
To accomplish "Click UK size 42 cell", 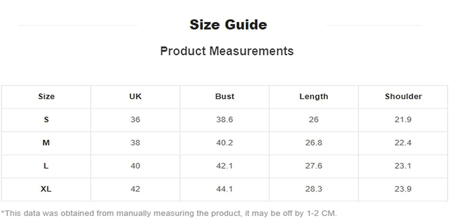I will tap(135, 189).
